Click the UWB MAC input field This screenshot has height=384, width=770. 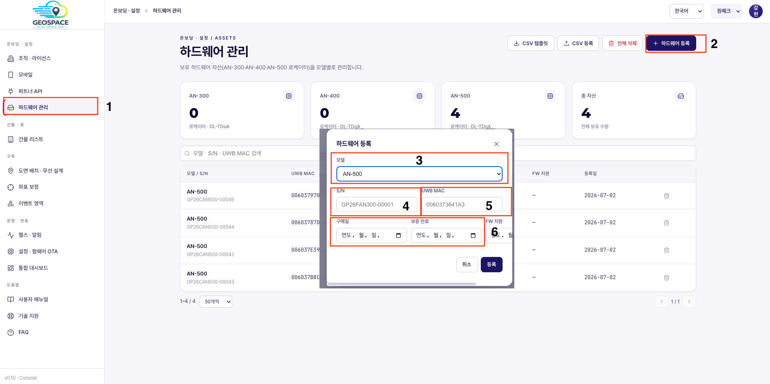462,205
